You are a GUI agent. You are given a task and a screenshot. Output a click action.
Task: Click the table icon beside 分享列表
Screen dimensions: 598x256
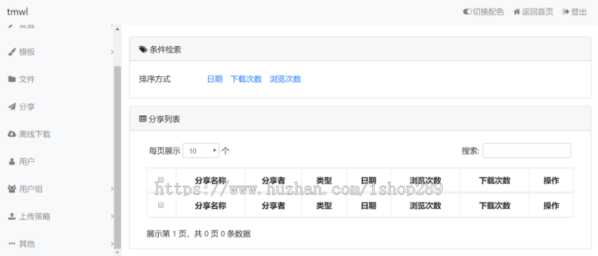(143, 119)
